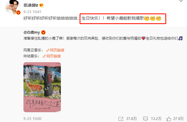Click the repost share icon

[x=121, y=119]
